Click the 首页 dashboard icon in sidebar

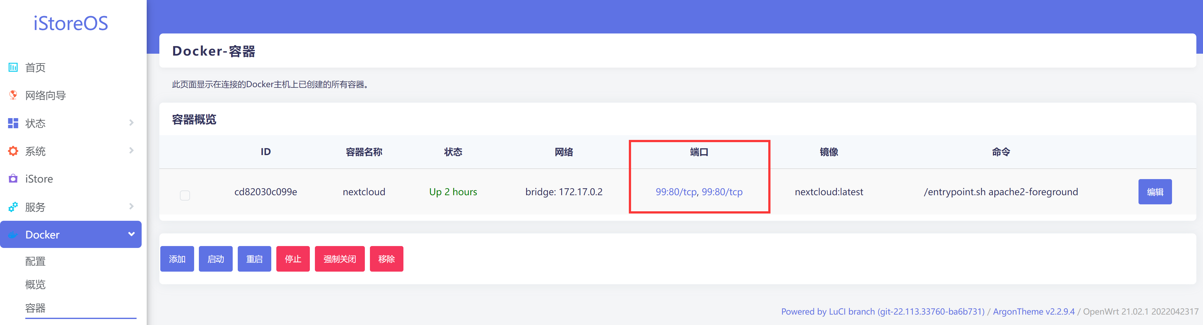click(x=13, y=67)
